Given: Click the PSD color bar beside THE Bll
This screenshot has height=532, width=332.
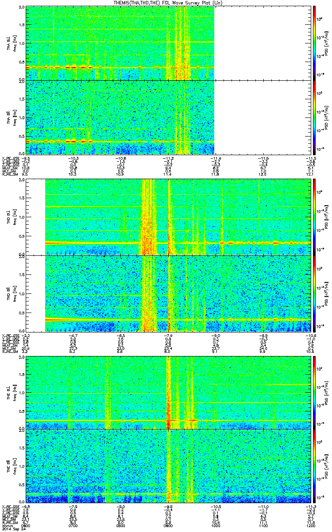Looking at the screenshot, I should 314,466.
